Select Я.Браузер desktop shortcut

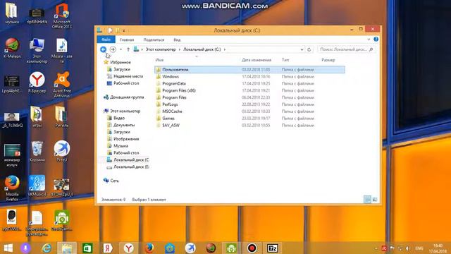37,83
